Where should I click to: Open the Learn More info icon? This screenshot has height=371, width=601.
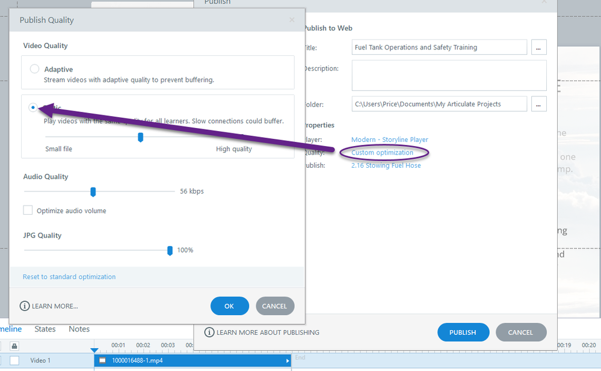(x=25, y=306)
